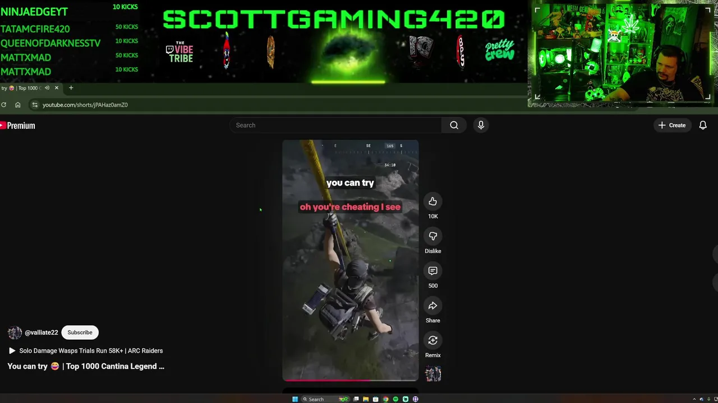Open the notifications bell

coord(703,125)
